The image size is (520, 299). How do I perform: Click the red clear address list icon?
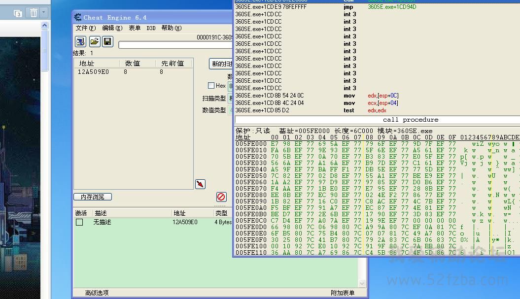pyautogui.click(x=221, y=197)
